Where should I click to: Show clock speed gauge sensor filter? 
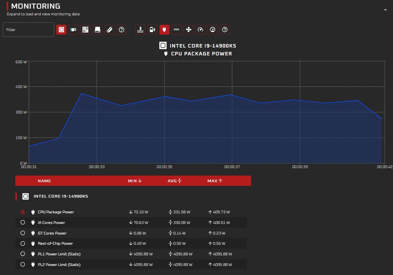coord(200,29)
